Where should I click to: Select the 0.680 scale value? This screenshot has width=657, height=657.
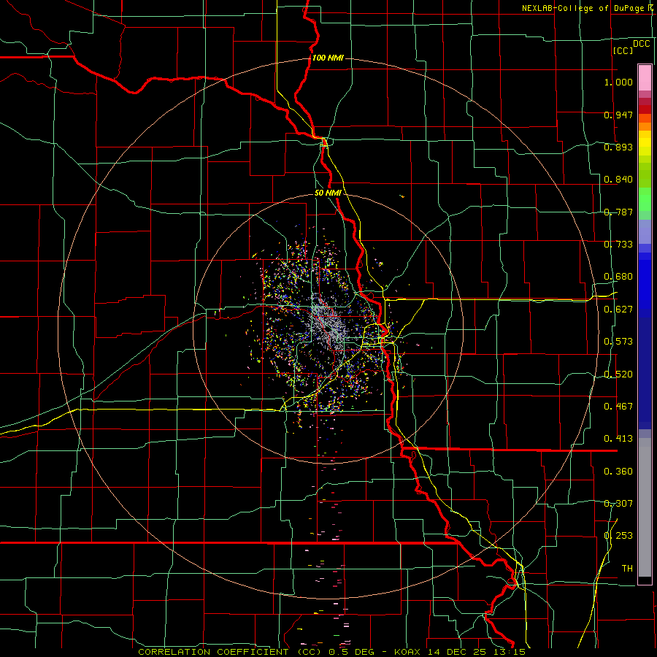[618, 277]
